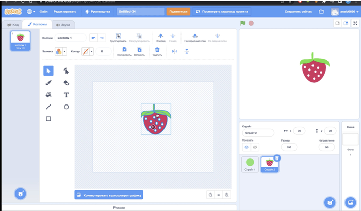
Task: Select the Спрайт 1 thumbnail
Action: click(x=250, y=164)
